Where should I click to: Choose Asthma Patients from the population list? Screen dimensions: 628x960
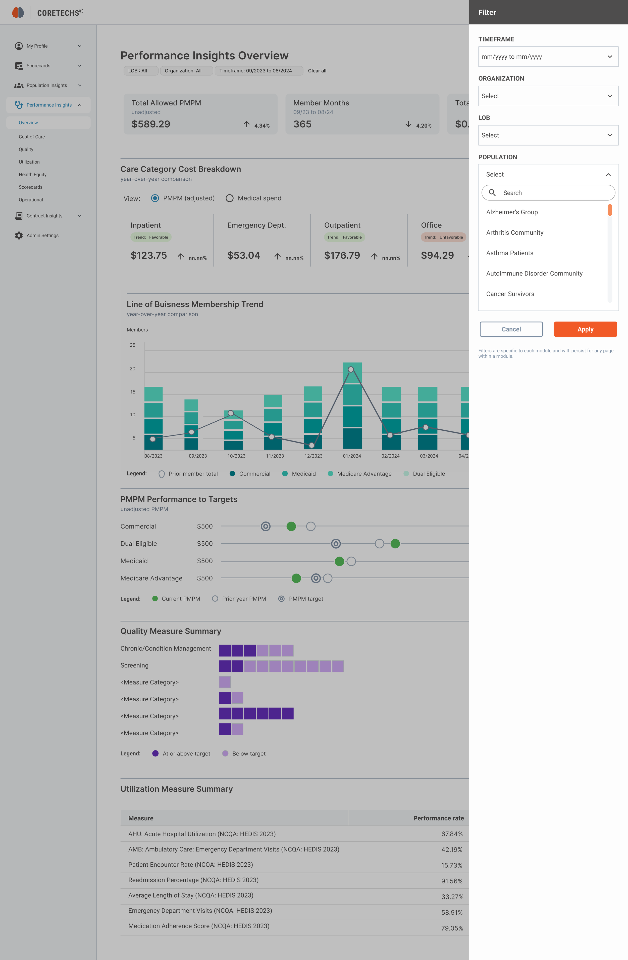[510, 253]
